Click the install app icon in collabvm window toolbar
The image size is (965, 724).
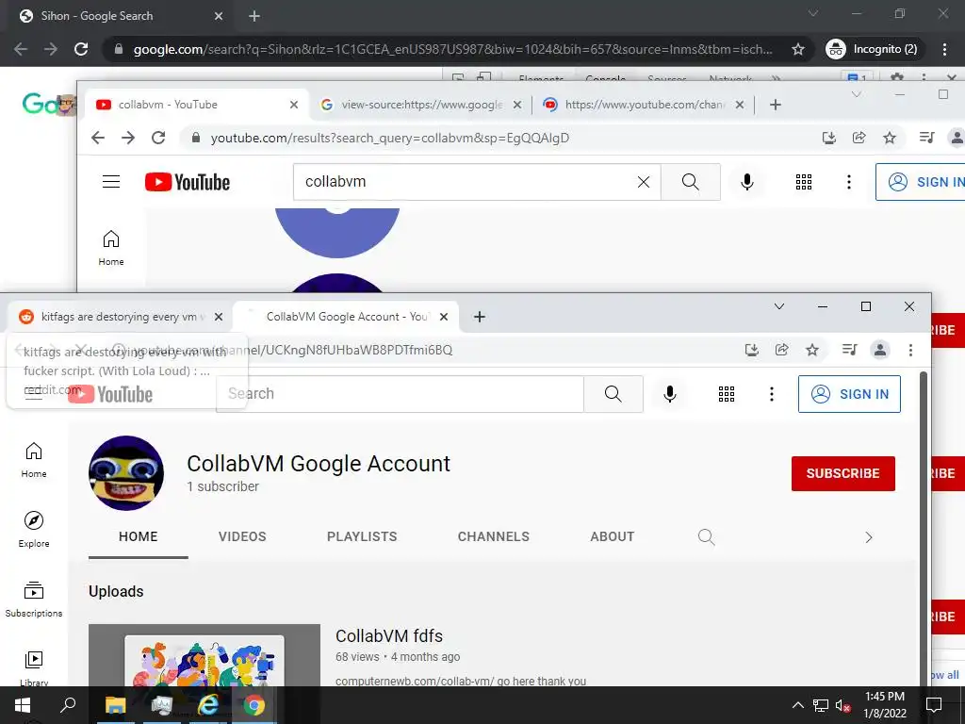coord(829,138)
